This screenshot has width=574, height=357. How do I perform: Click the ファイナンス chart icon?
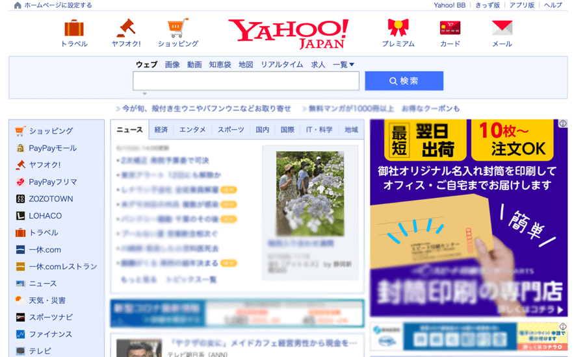click(x=20, y=334)
